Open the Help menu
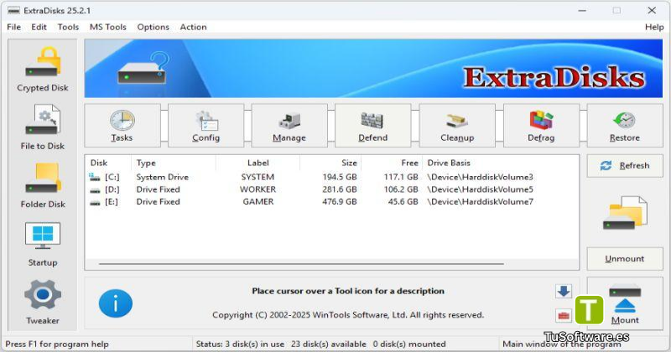The image size is (671, 352). click(654, 27)
